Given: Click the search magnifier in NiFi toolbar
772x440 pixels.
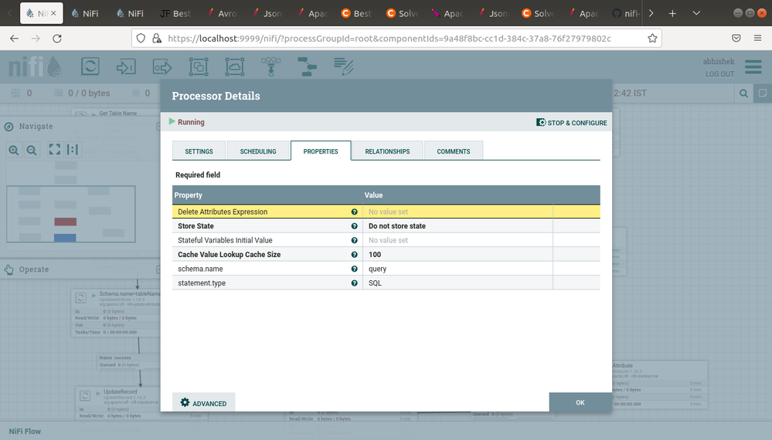Looking at the screenshot, I should 743,93.
